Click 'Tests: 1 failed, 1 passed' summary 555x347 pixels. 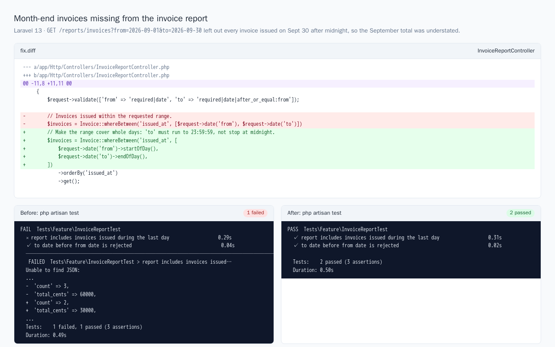(84, 327)
